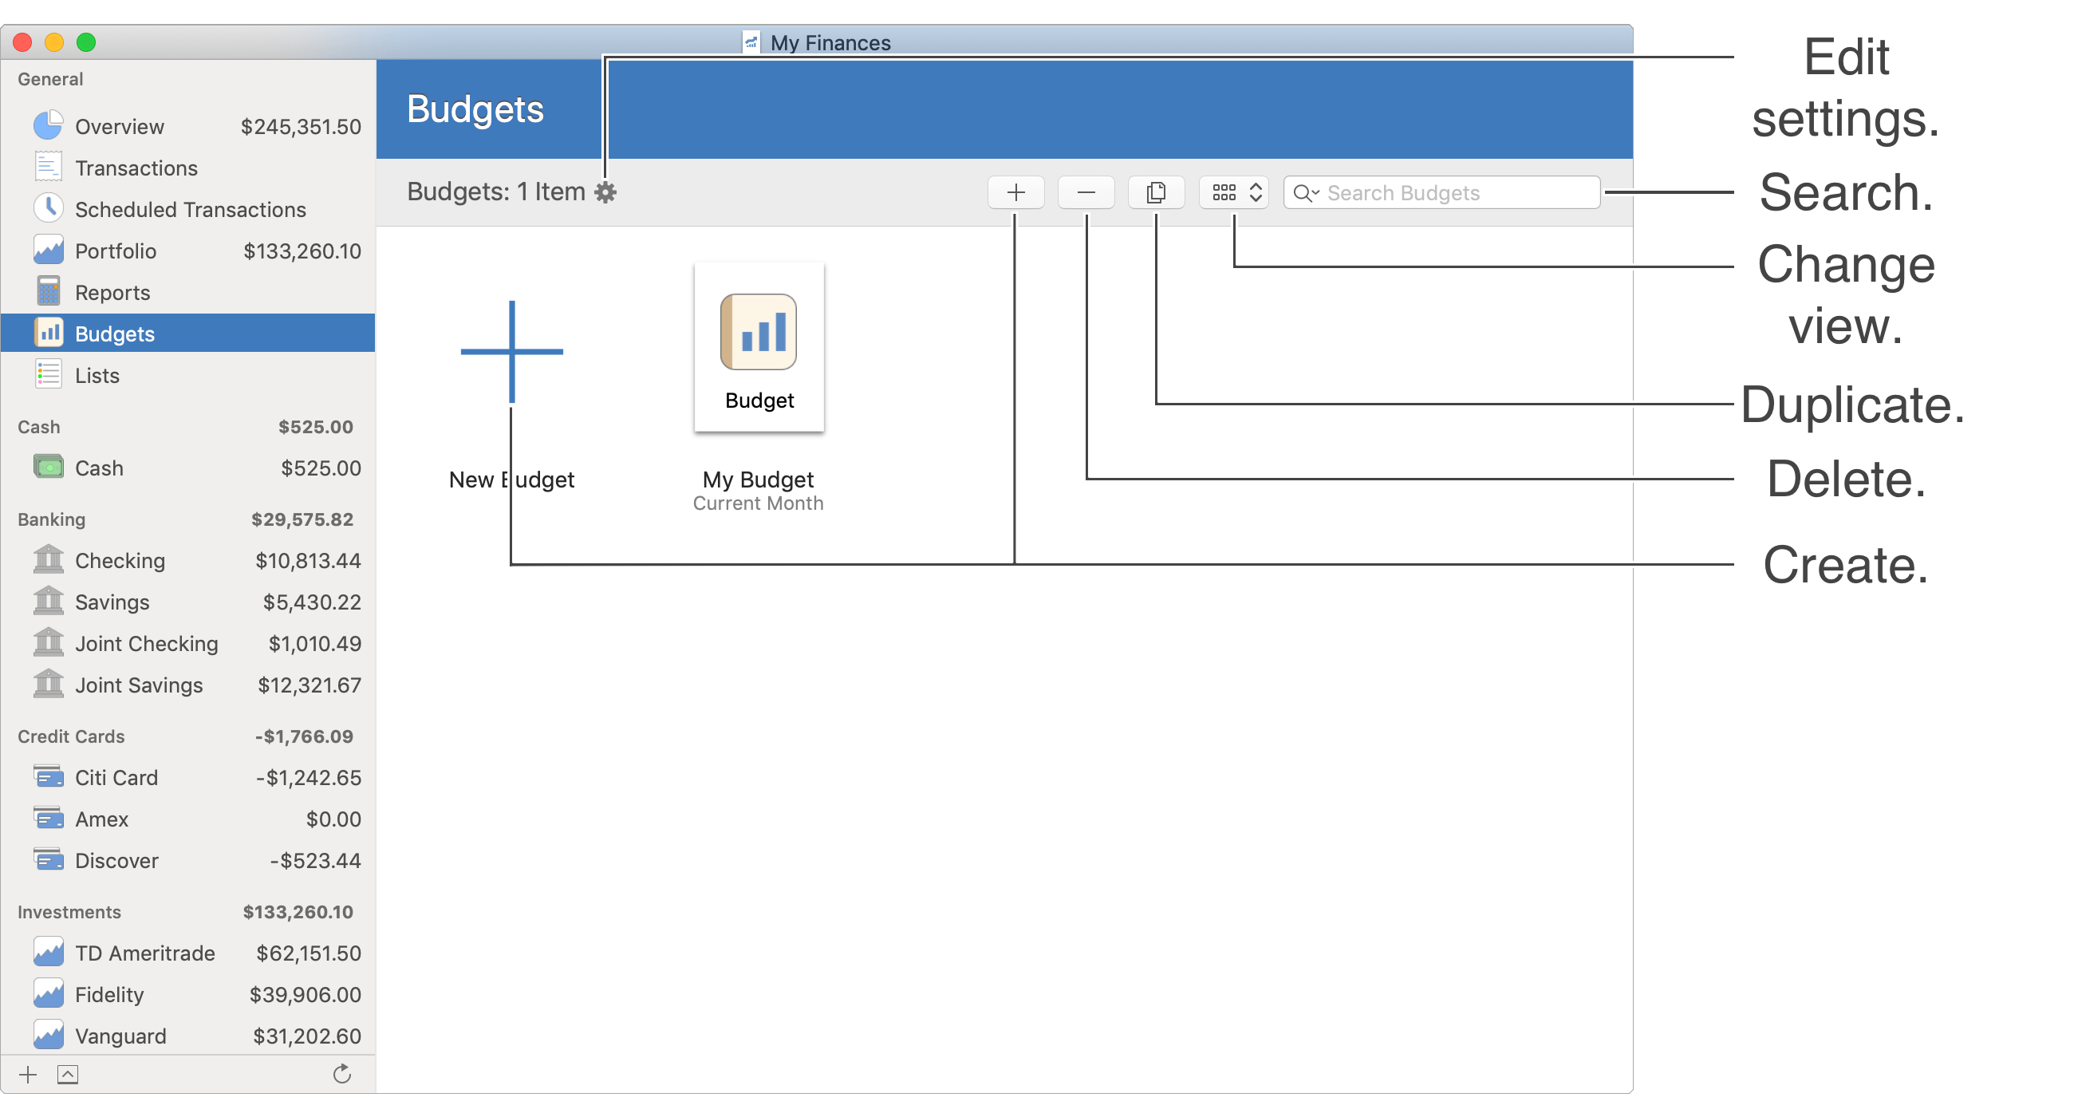
Task: Click the Duplicate budget button
Action: click(1155, 191)
